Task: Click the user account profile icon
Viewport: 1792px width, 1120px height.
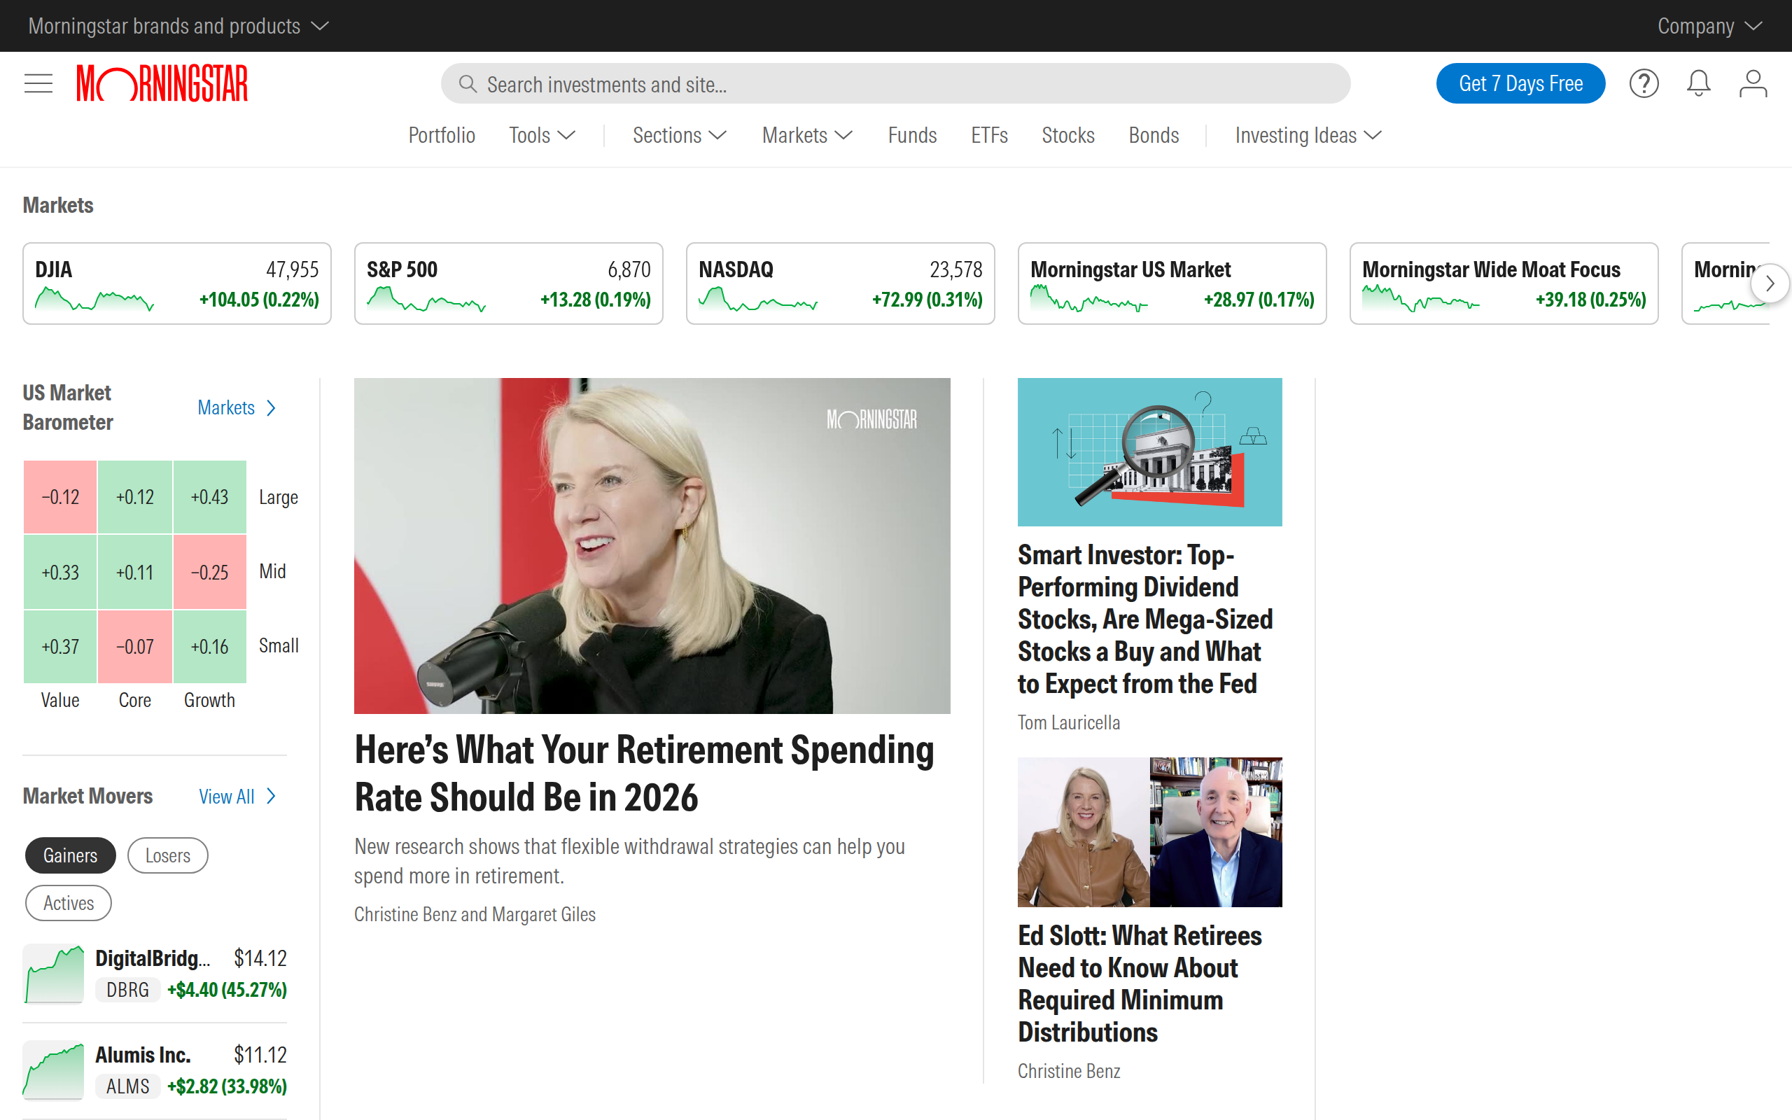Action: pos(1753,83)
